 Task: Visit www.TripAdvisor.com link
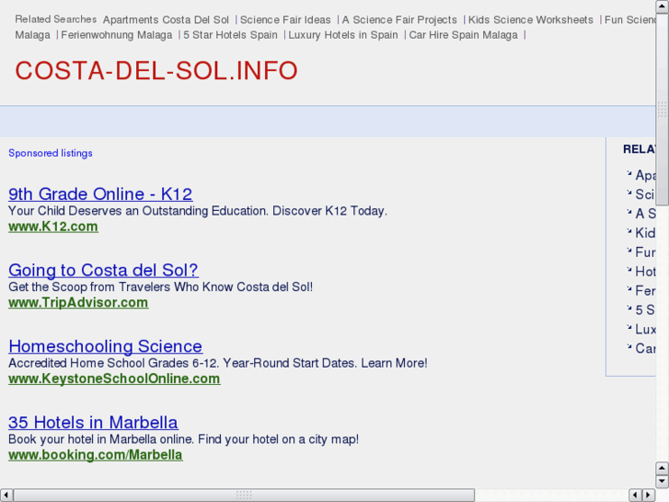tap(78, 302)
